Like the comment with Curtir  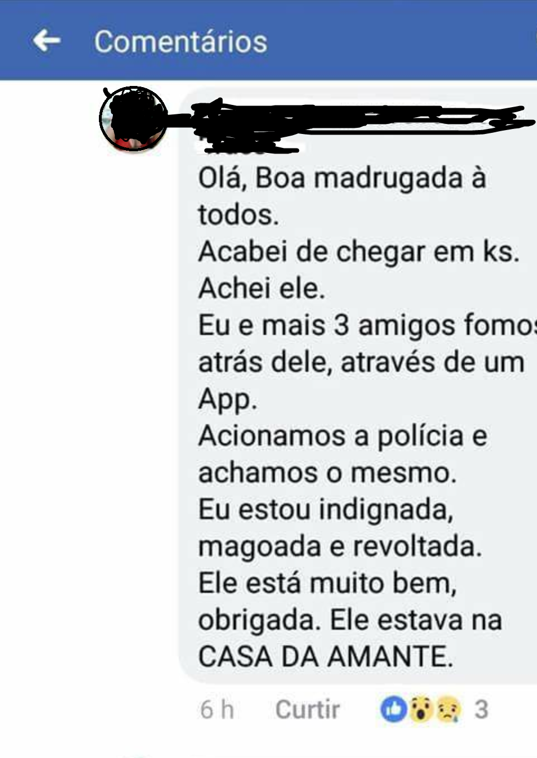307,709
